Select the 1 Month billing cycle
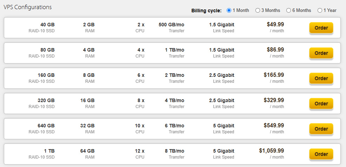 pyautogui.click(x=229, y=11)
